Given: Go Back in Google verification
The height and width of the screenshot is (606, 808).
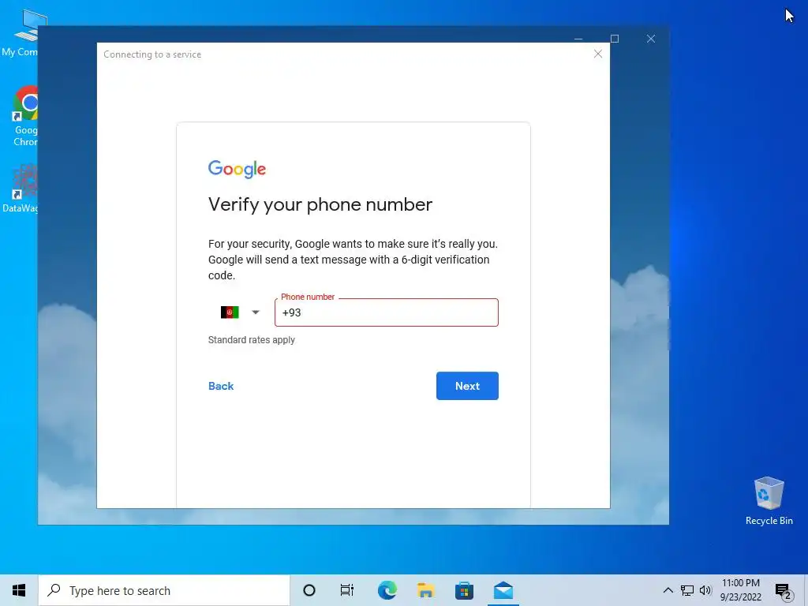Looking at the screenshot, I should (x=221, y=386).
